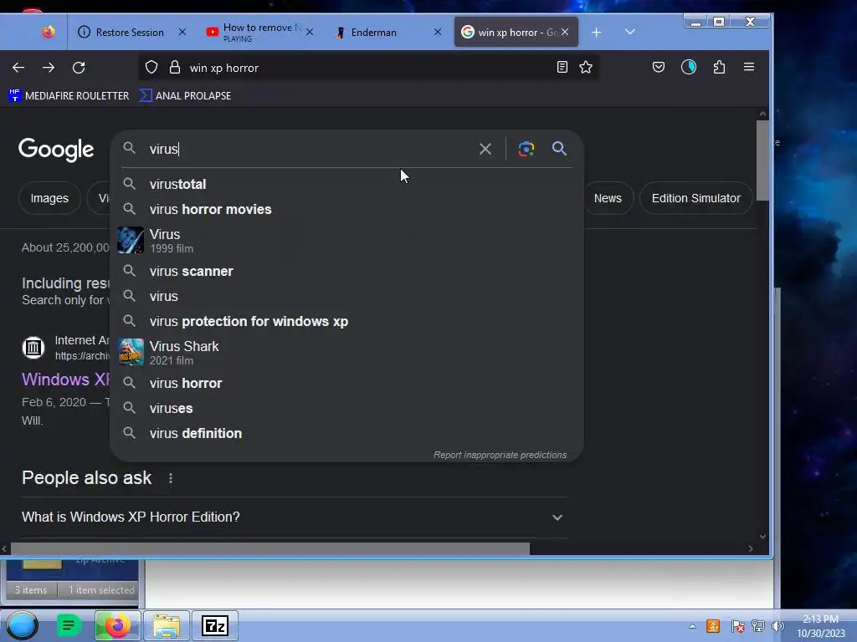
Task: Click Report inappropriate predictions
Action: 500,455
